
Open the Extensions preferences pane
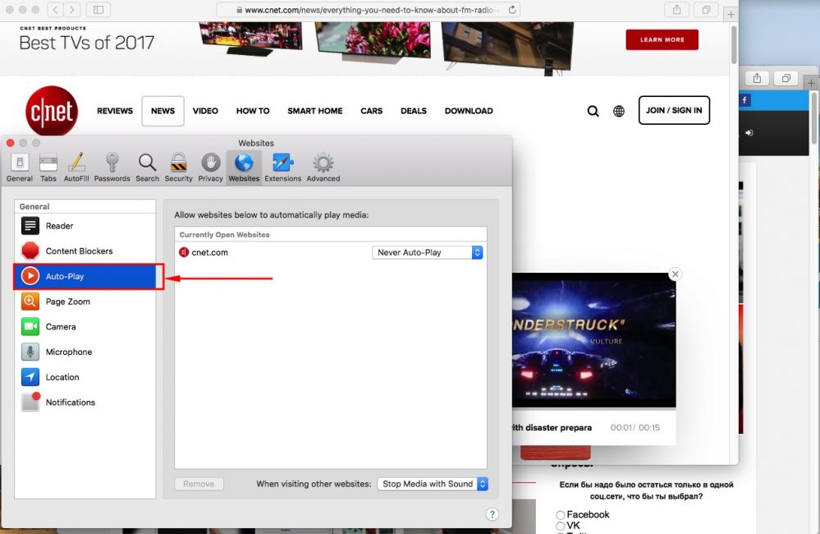[282, 168]
